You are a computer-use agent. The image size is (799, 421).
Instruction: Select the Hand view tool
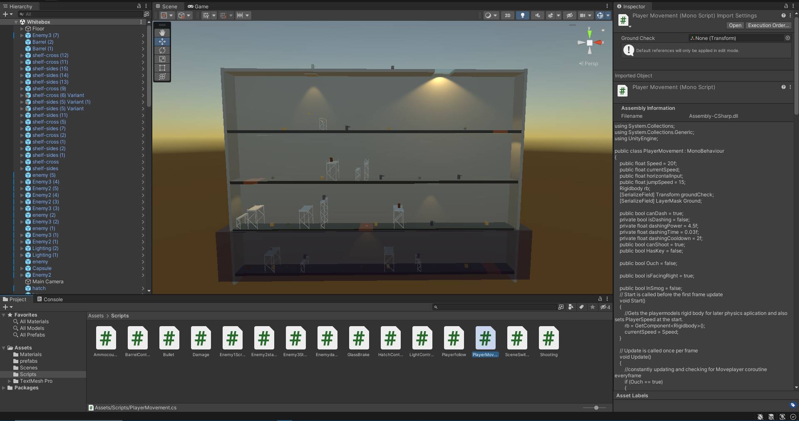(162, 32)
